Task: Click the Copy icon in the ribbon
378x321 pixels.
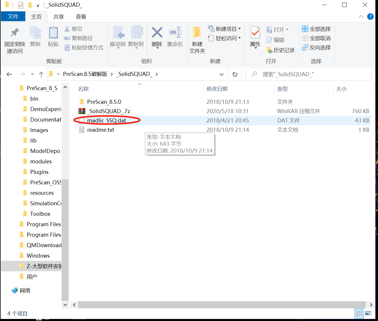Action: (35, 33)
